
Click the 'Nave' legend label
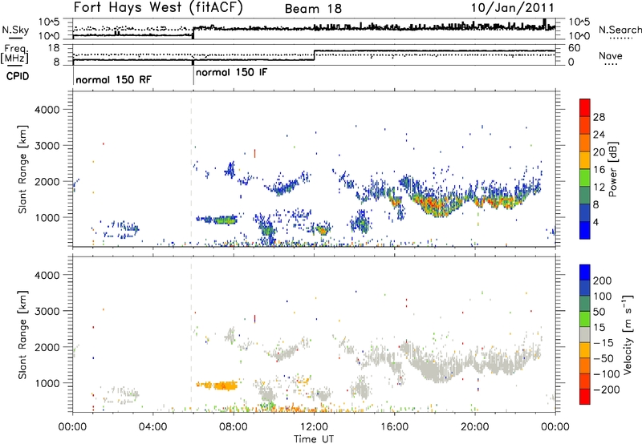pyautogui.click(x=611, y=56)
